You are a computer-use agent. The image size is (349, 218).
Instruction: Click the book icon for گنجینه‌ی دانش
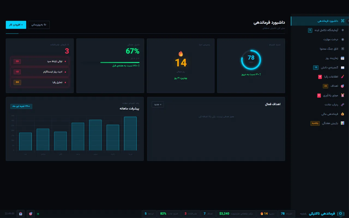pos(342,67)
